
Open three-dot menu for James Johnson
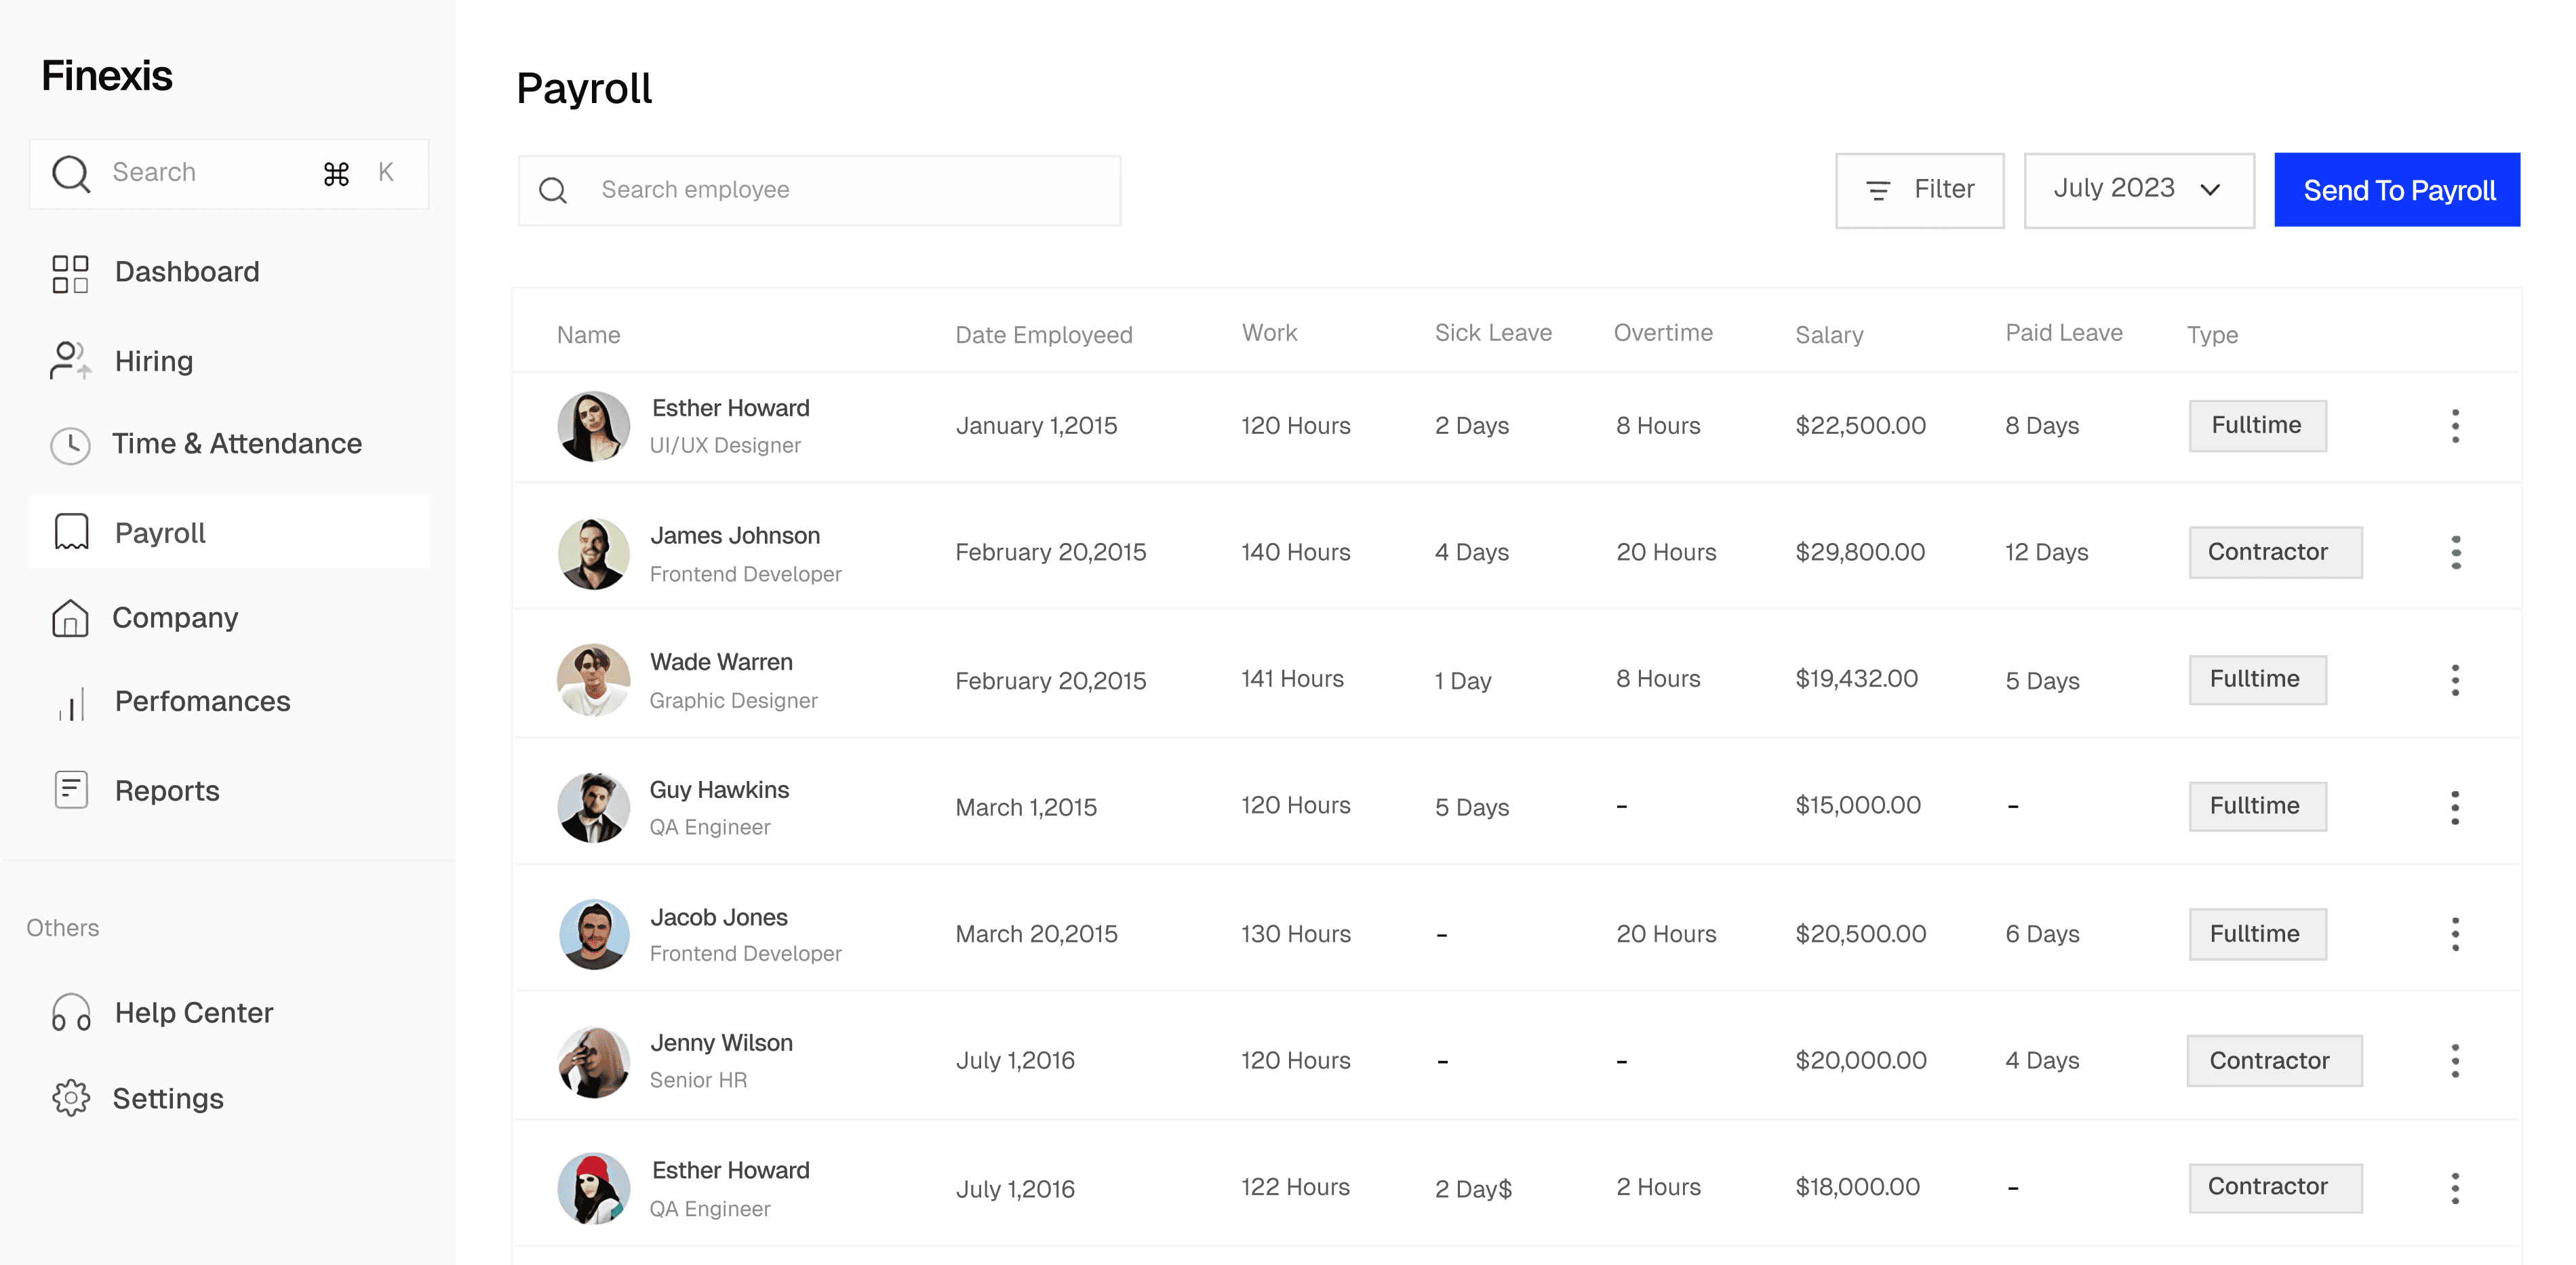click(x=2455, y=552)
